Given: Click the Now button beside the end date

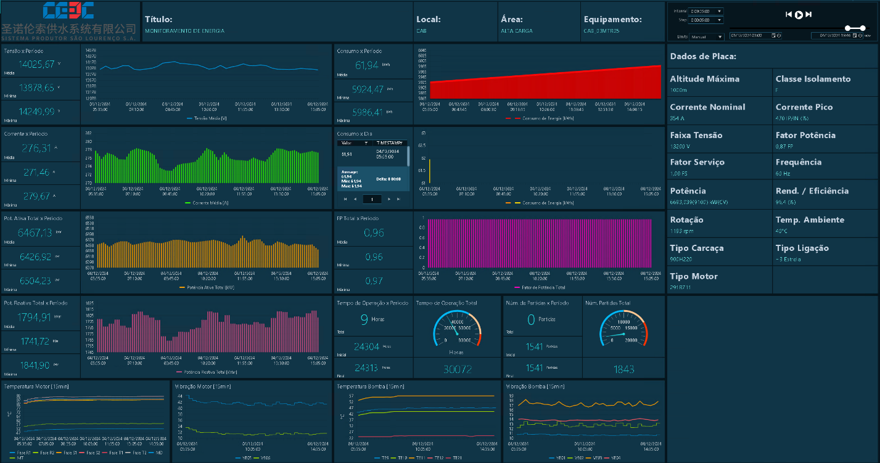Looking at the screenshot, I should 868,36.
